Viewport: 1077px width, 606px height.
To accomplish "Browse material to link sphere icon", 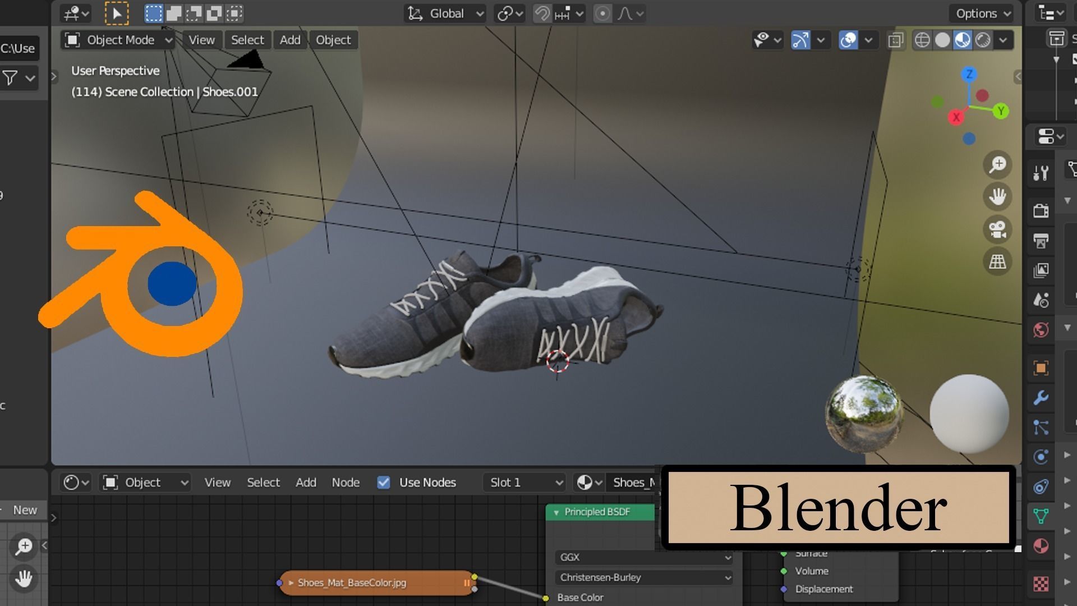I will click(589, 483).
